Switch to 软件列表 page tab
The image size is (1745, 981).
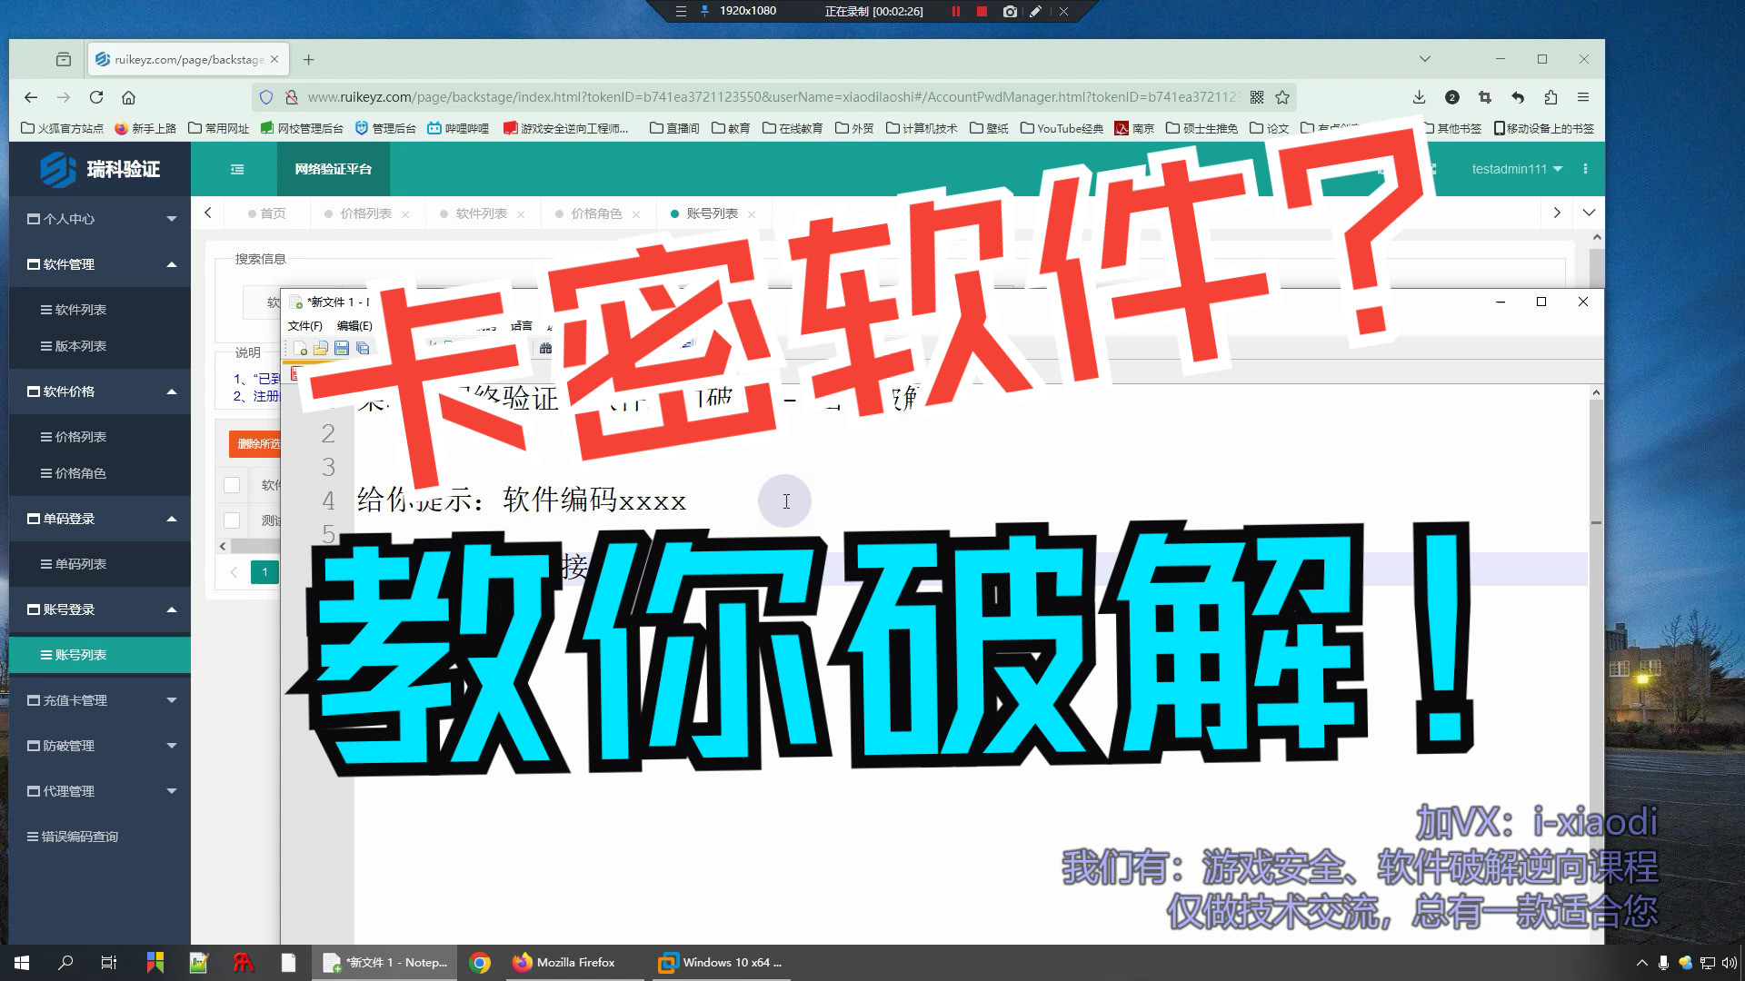[x=482, y=213]
